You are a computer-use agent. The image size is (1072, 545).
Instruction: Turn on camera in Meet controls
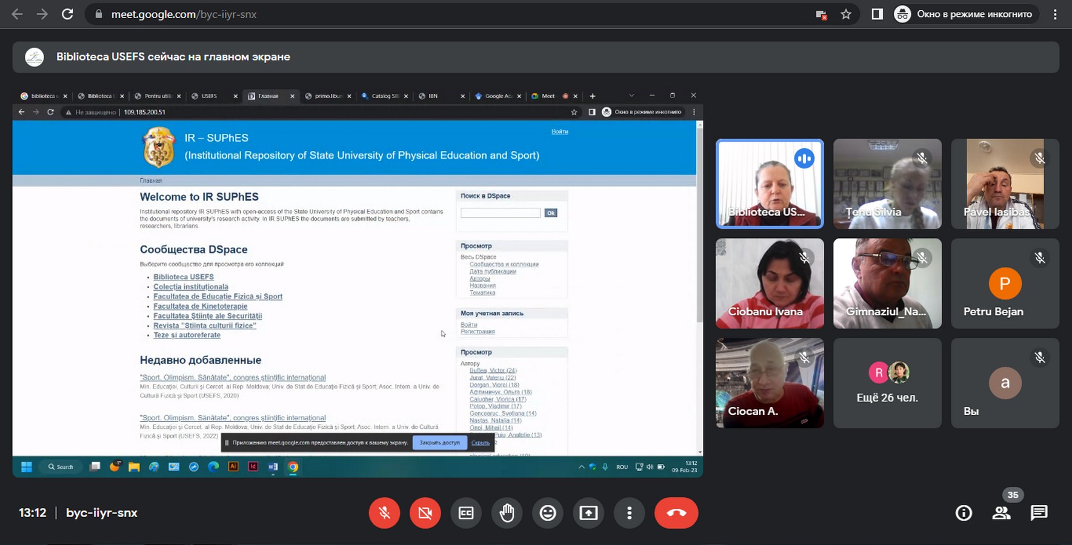[425, 513]
